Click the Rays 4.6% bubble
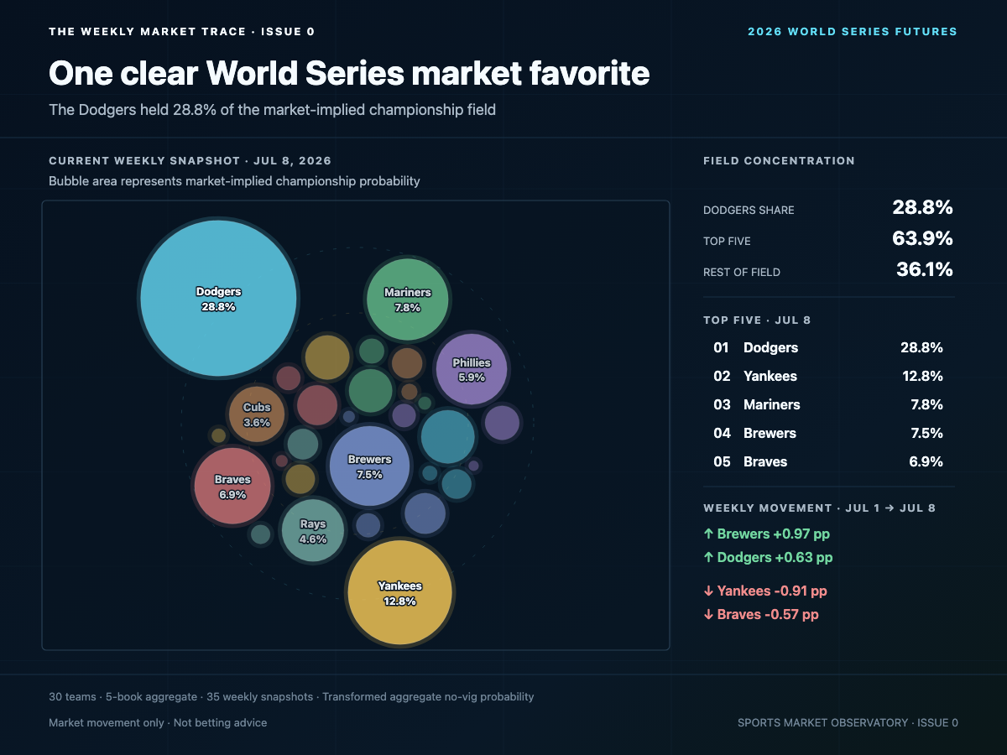This screenshot has width=1007, height=755. 312,531
